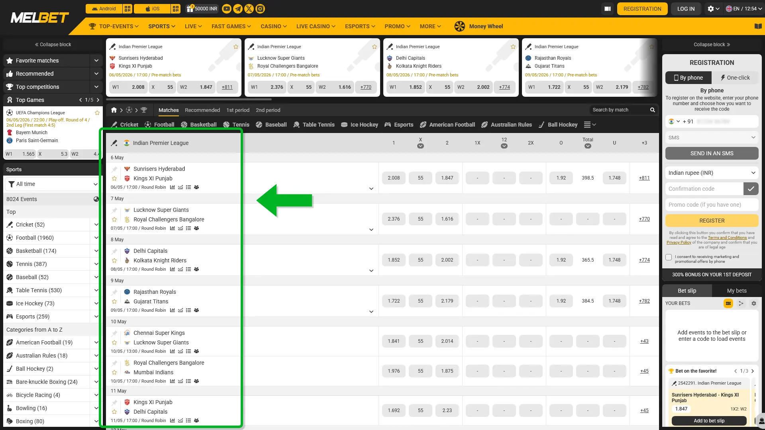765x430 pixels.
Task: Click the home breadcrumb icon
Action: pyautogui.click(x=114, y=110)
